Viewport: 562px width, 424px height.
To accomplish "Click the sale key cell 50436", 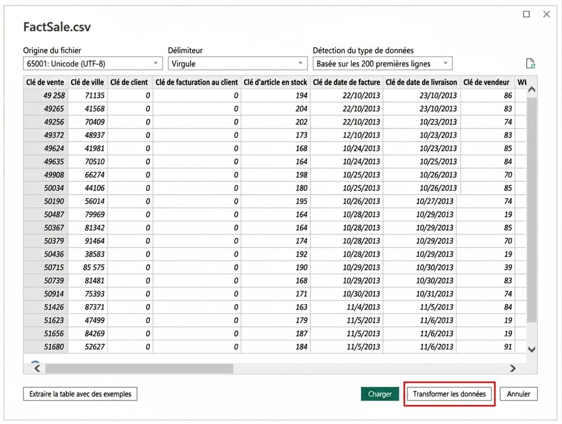I will [x=46, y=255].
